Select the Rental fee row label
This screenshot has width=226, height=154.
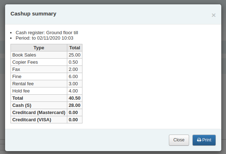click(23, 84)
